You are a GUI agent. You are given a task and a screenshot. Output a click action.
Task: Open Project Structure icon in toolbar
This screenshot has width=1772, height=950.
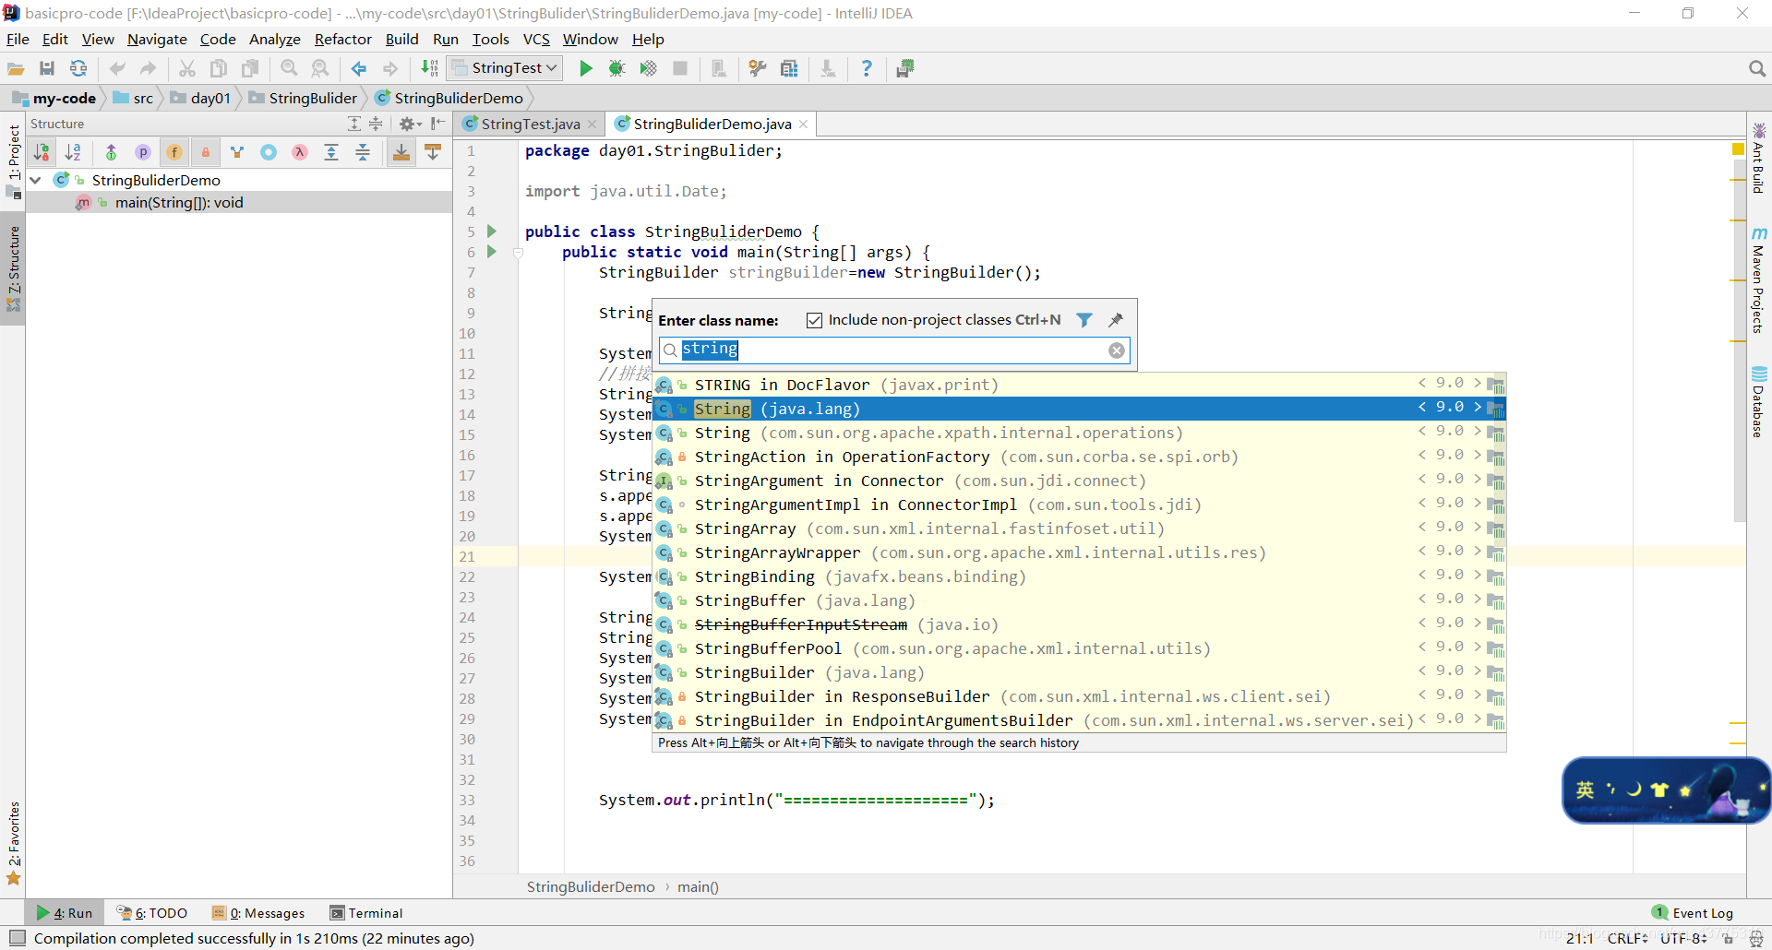(x=789, y=69)
